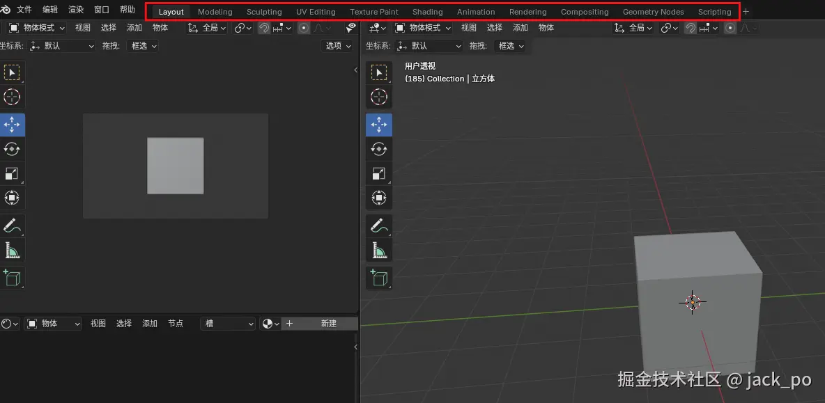Open the 文件 menu
This screenshot has width=825, height=403.
tap(24, 10)
